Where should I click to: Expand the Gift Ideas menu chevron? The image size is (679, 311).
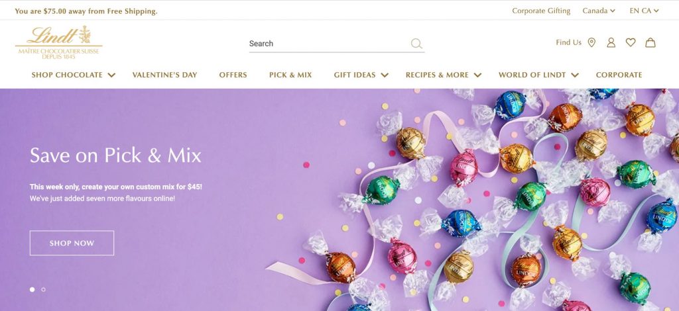[x=385, y=75]
